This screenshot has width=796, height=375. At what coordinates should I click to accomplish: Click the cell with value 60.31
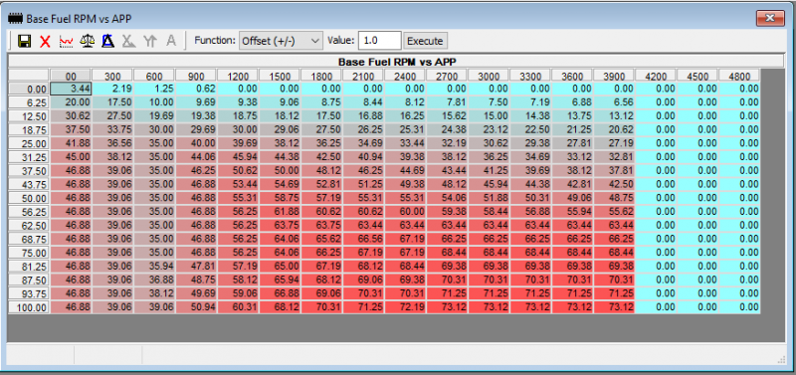(x=238, y=307)
